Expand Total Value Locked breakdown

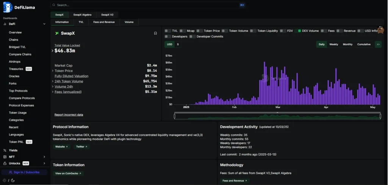52,51
